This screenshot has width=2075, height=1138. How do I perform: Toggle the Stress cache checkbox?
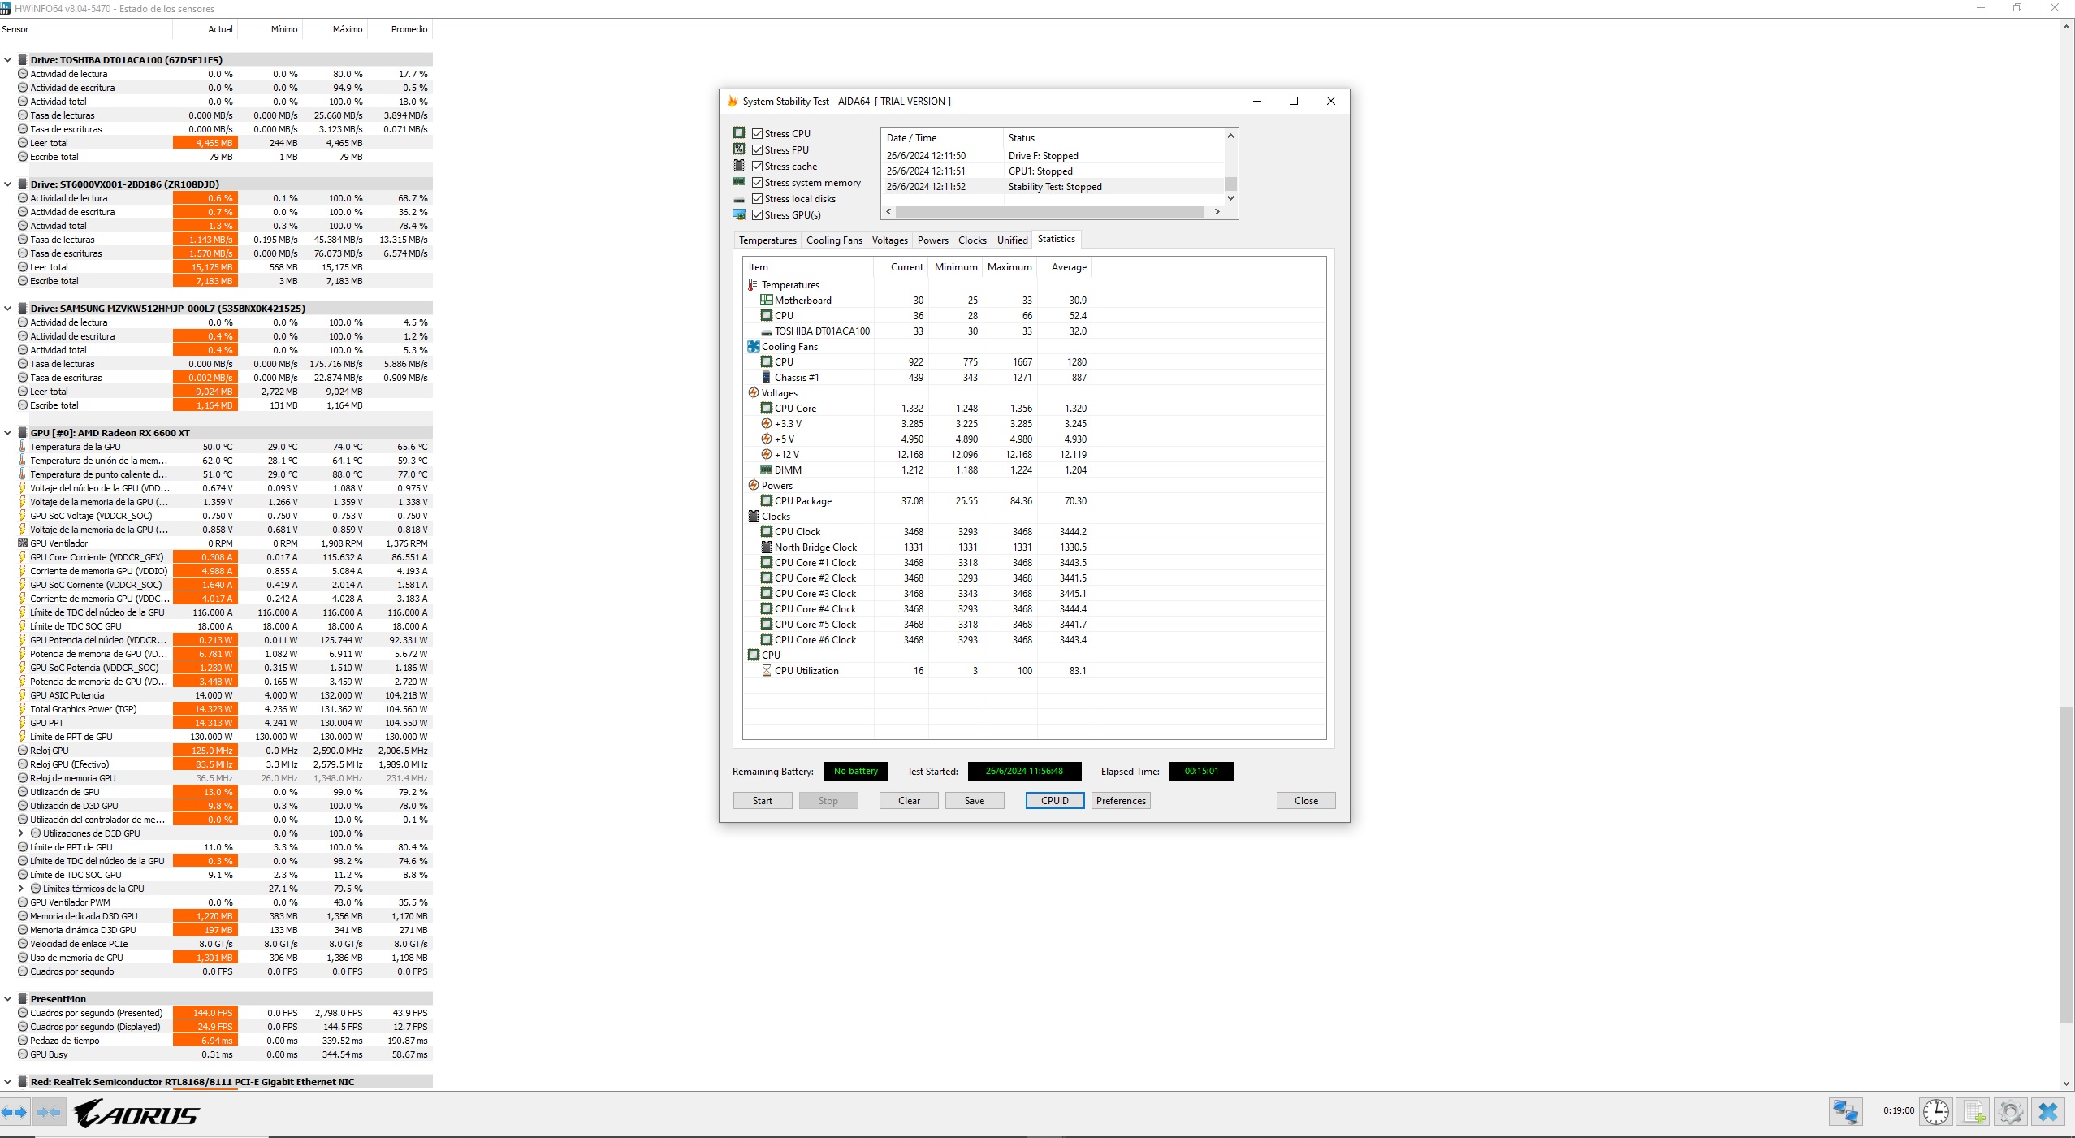coord(757,166)
